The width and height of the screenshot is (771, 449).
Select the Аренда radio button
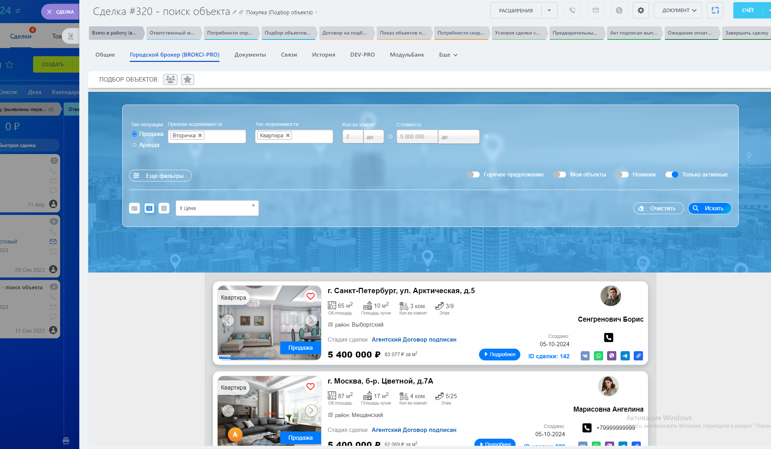pos(134,145)
